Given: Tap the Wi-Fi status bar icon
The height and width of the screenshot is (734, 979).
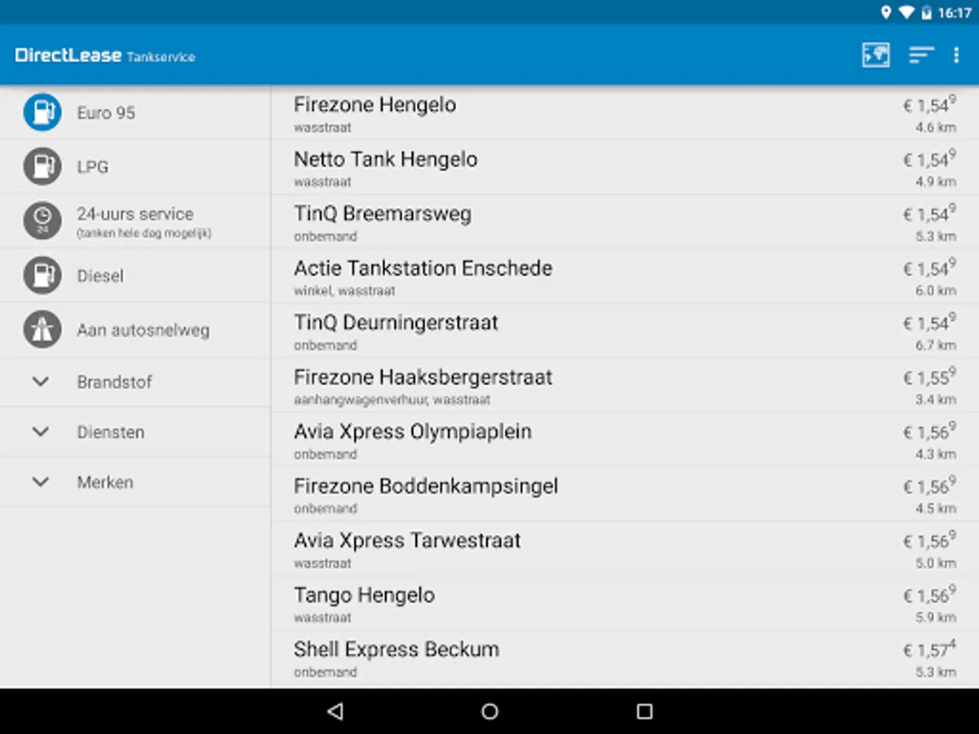Looking at the screenshot, I should [x=906, y=12].
